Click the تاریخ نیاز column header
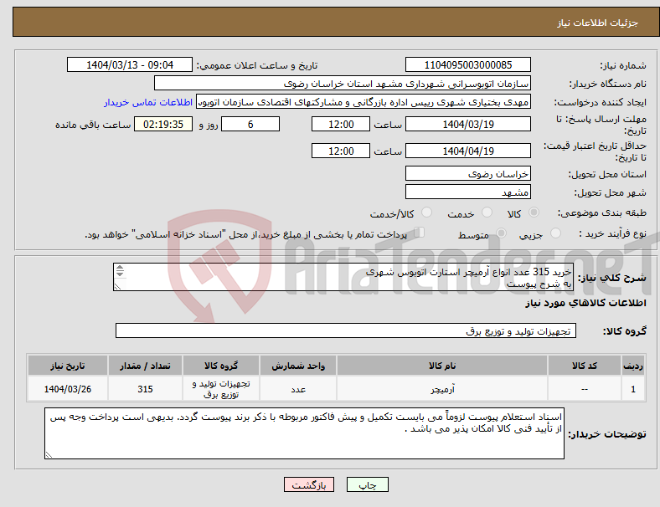This screenshot has height=507, width=660. point(67,366)
